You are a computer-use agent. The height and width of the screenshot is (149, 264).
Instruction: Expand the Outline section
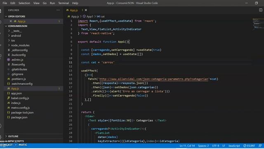[34, 136]
